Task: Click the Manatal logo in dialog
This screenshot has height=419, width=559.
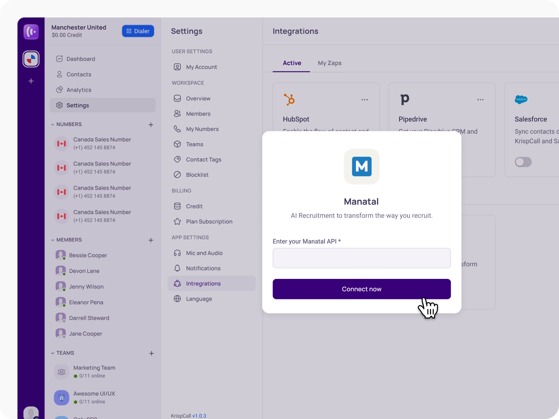Action: (x=362, y=167)
